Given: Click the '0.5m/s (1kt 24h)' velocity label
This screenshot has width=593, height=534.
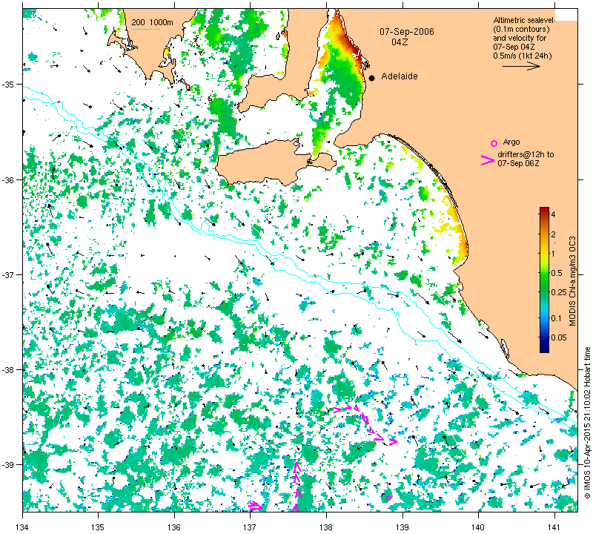Looking at the screenshot, I should (x=523, y=56).
